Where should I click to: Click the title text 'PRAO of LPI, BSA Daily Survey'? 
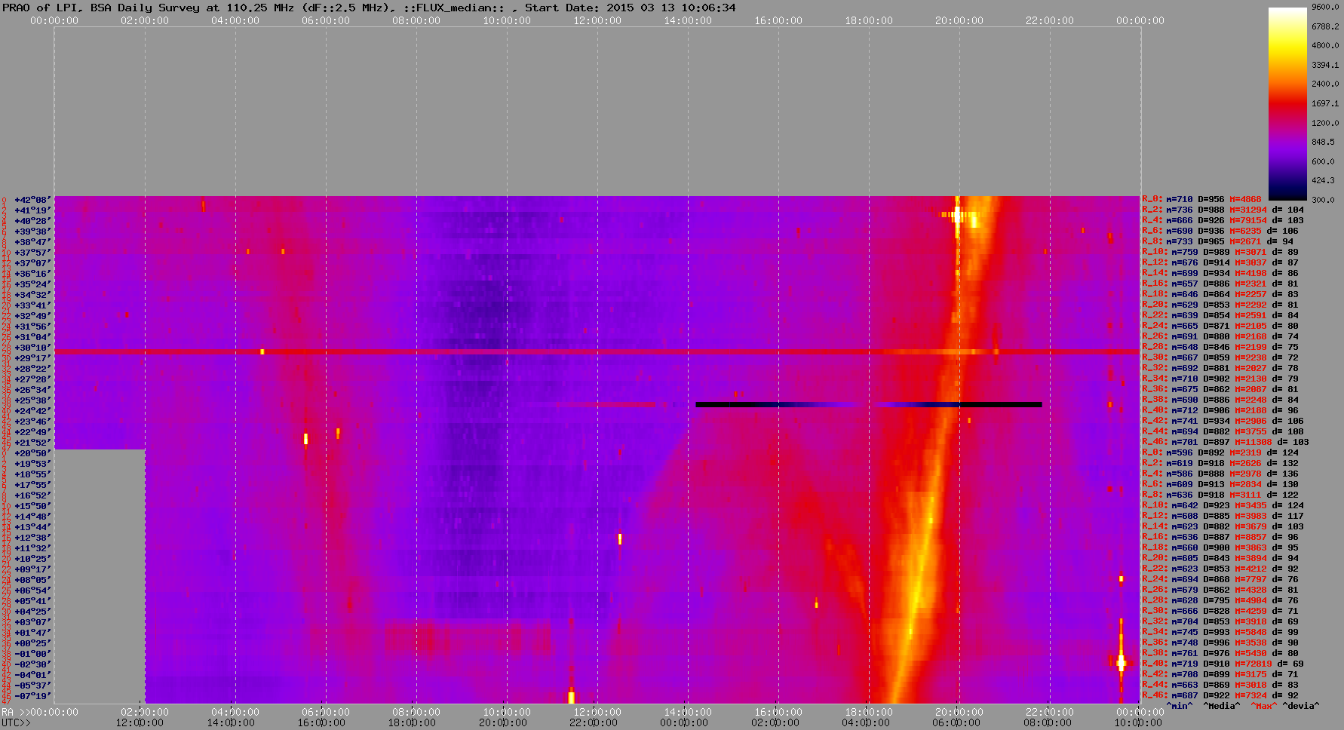[x=101, y=8]
